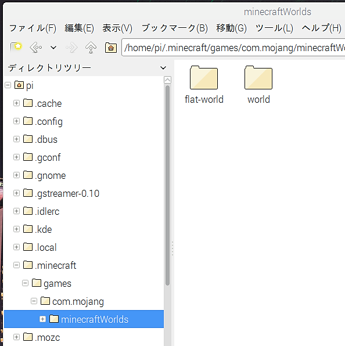The width and height of the screenshot is (345, 346).
Task: Select the world folder icon
Action: (258, 78)
